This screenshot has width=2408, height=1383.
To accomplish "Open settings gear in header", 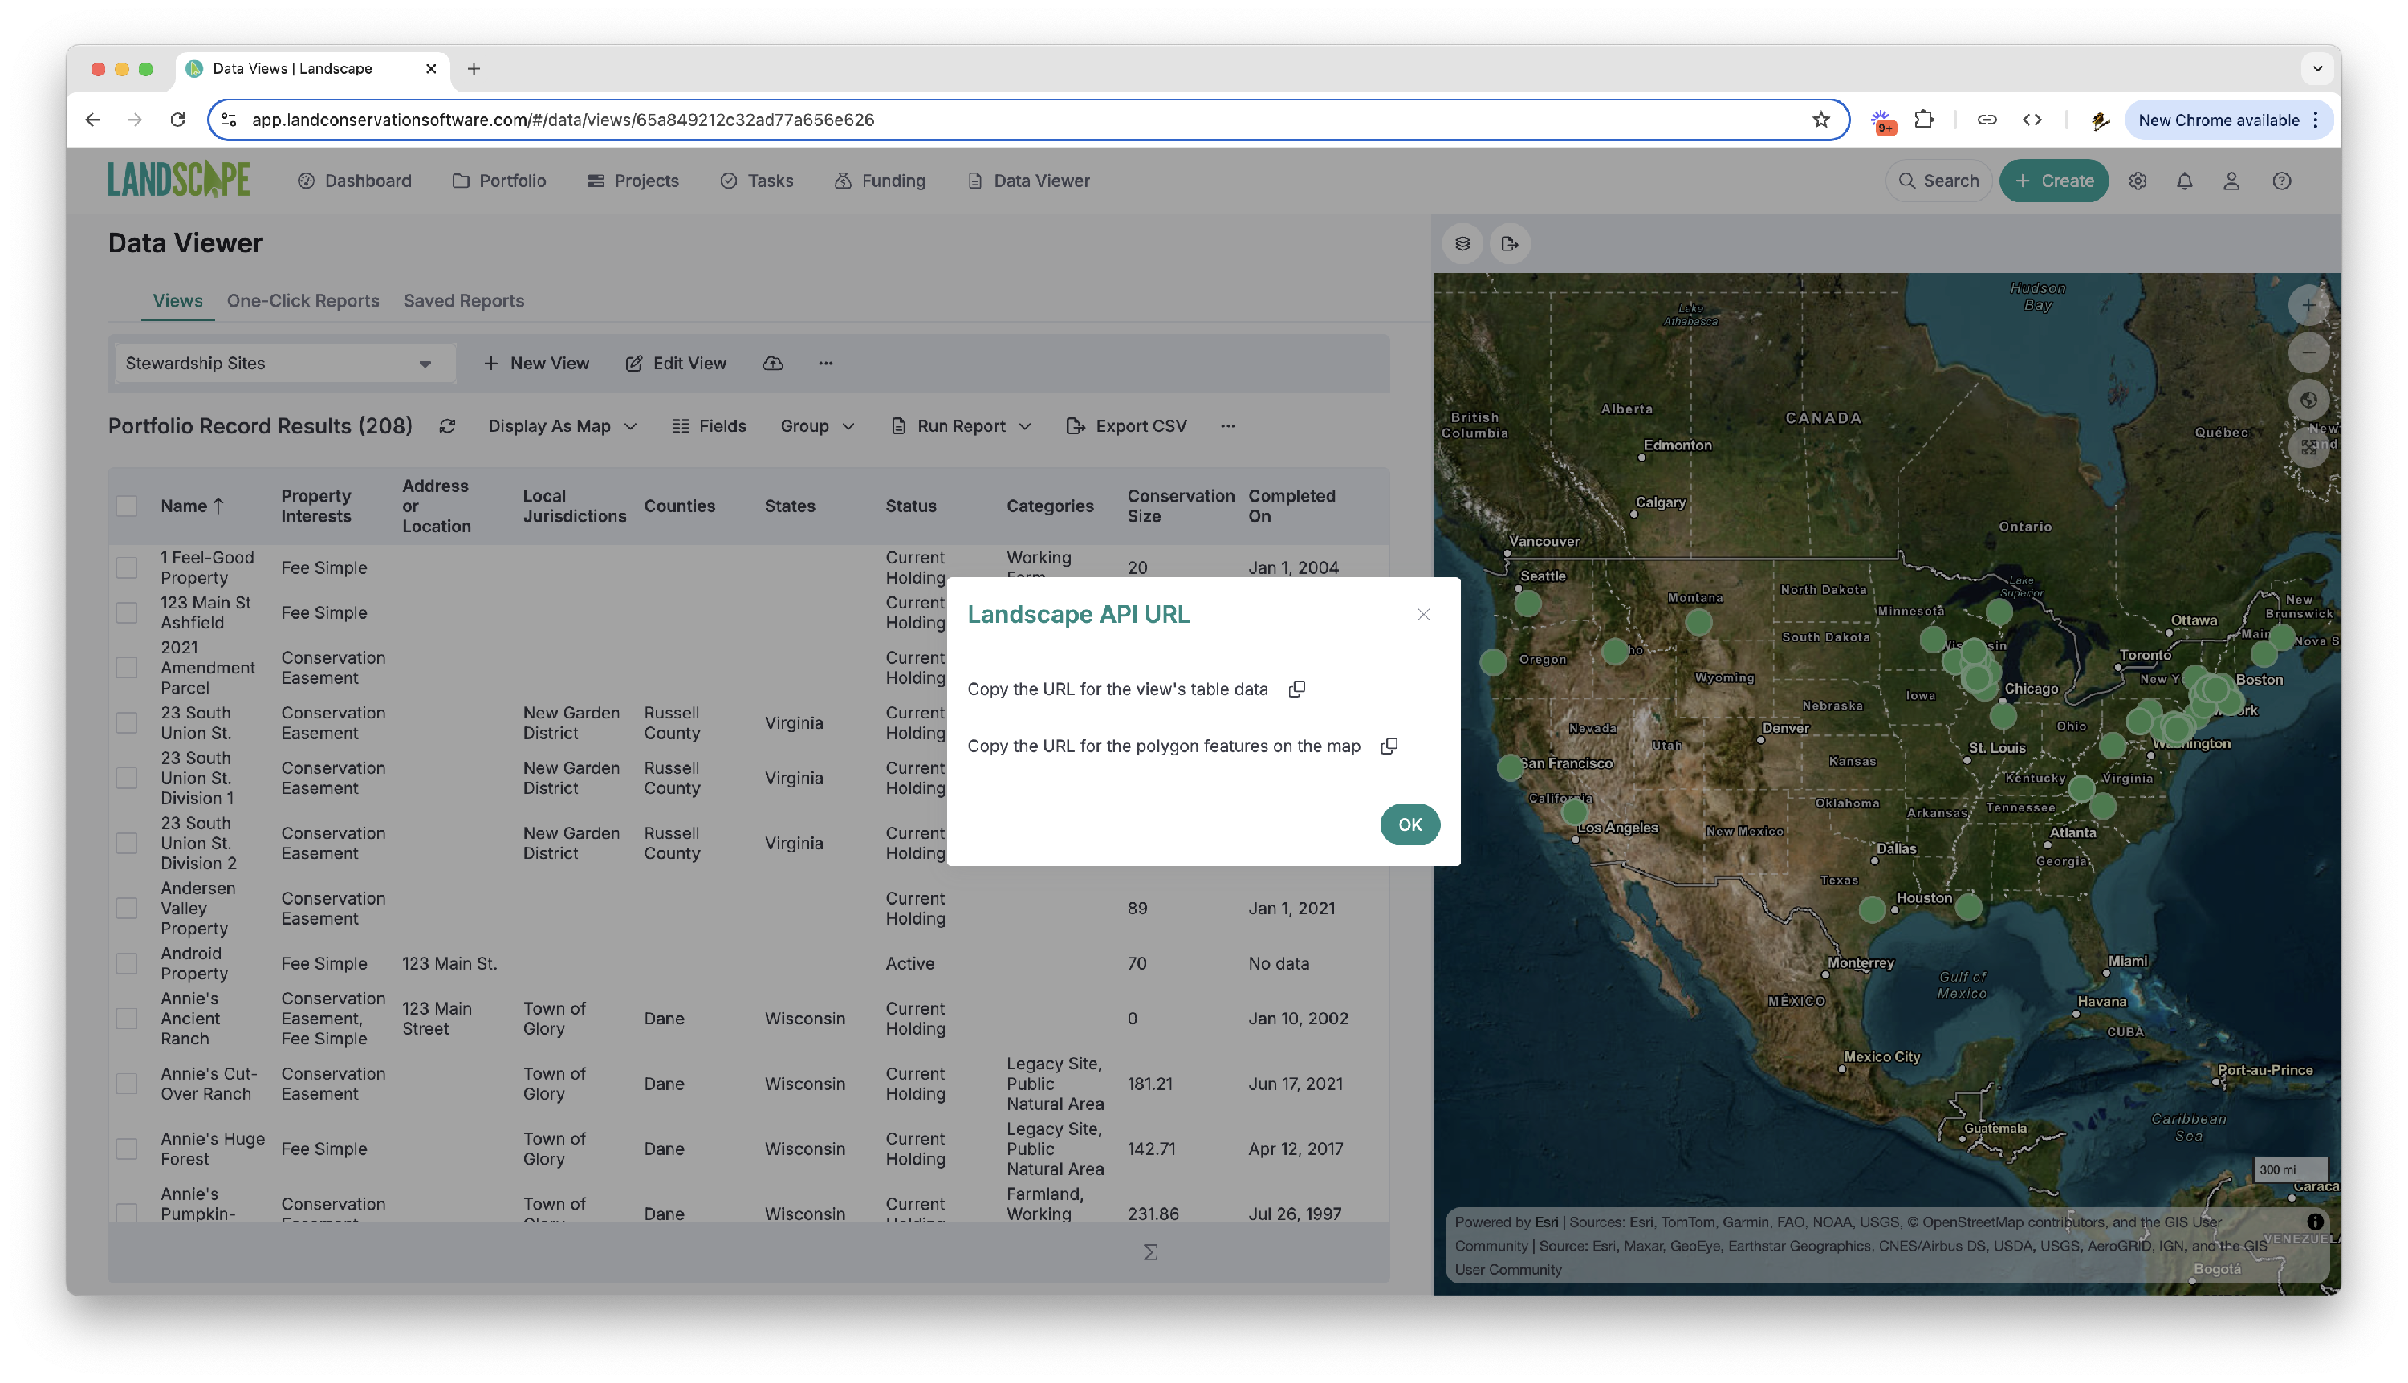I will click(2138, 181).
